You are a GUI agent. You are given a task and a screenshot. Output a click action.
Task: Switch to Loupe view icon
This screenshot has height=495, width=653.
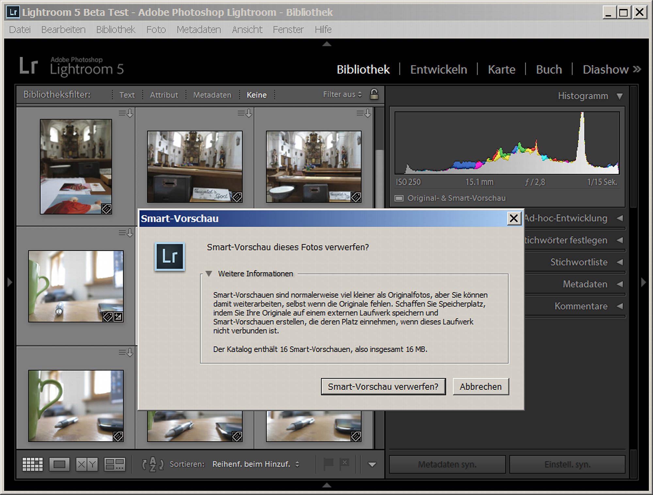59,464
